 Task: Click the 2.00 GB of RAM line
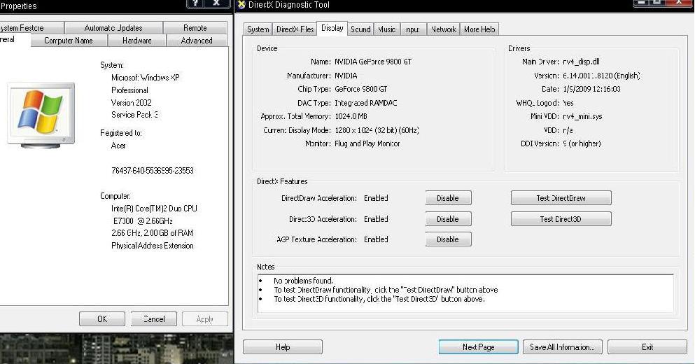(152, 233)
